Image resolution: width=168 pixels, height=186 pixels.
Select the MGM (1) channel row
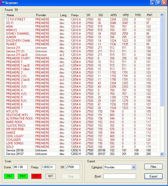tap(82, 30)
